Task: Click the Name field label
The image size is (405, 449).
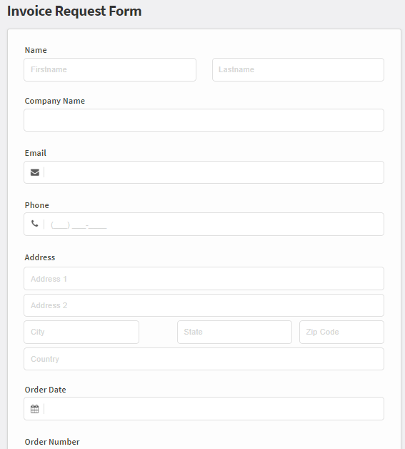Action: (x=36, y=50)
